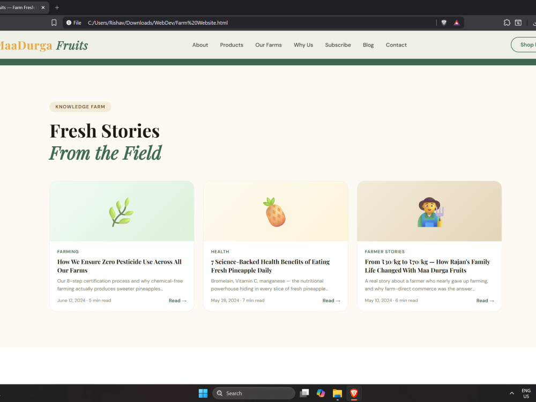Screen dimensions: 536x402
Task: Click the taskbar Search box
Action: (x=254, y=393)
